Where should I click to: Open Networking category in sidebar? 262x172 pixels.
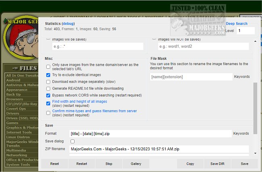[x=17, y=155]
